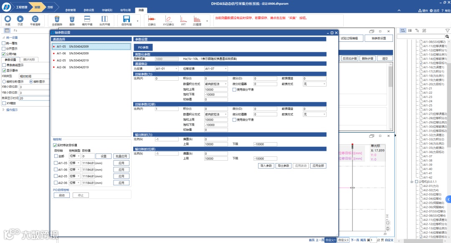Click the blue side-panel arrow at right edge
Viewport: 451px width, 243px height.
(x=448, y=199)
